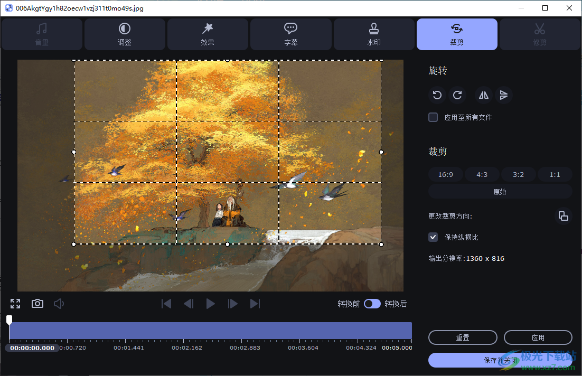This screenshot has height=376, width=582.
Task: Click the 输出分辨率:1360 x 816 text
Action: pos(466,258)
